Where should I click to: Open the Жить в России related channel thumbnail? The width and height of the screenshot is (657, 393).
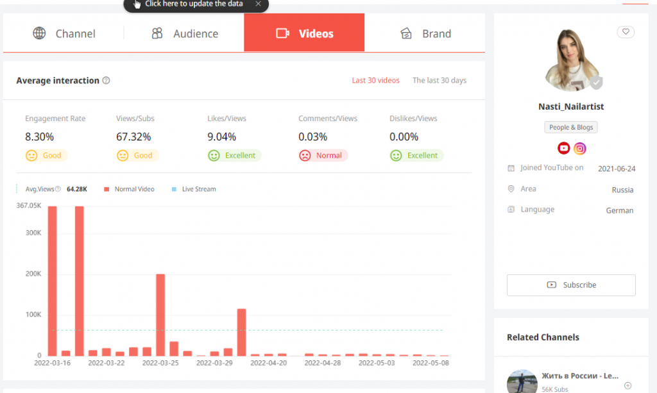522,380
